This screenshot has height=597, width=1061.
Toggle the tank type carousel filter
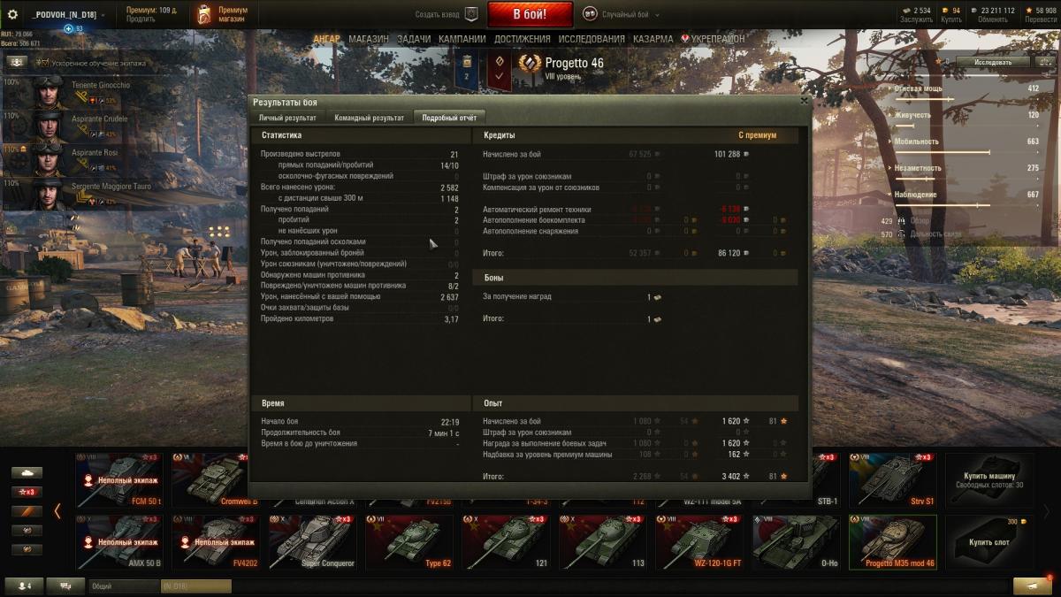pyautogui.click(x=27, y=472)
